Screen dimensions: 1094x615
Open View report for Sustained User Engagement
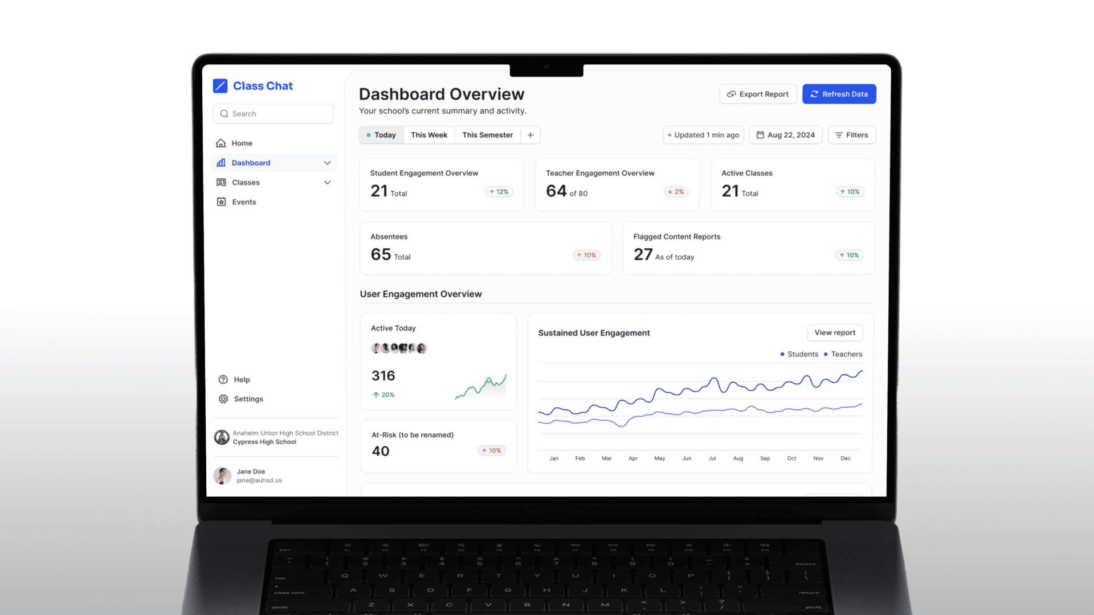(x=834, y=333)
